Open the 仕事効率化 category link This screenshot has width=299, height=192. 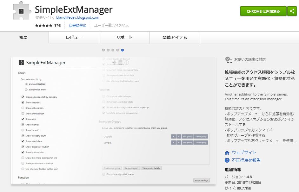77,26
